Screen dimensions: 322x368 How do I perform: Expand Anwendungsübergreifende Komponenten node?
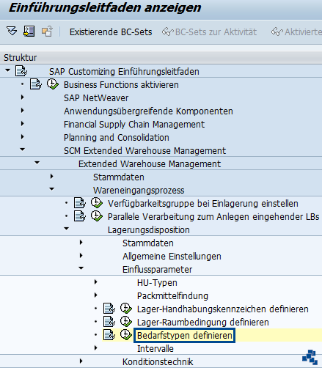click(x=23, y=111)
